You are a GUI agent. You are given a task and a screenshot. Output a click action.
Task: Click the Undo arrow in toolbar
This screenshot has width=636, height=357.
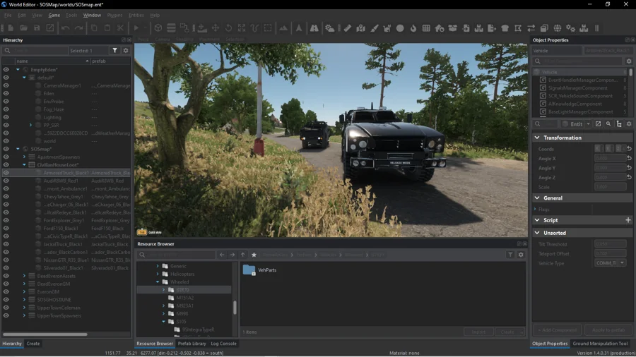pos(65,28)
